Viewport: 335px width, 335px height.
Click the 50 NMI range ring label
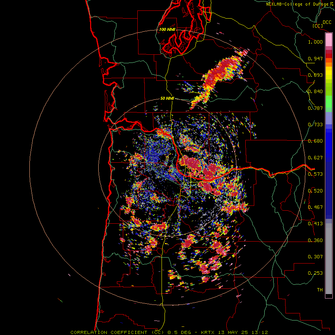[167, 99]
